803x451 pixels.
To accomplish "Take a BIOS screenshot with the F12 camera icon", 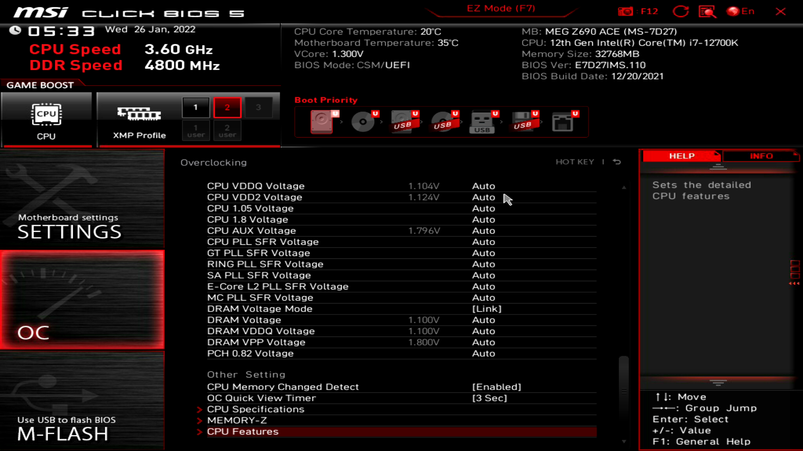I will point(626,11).
